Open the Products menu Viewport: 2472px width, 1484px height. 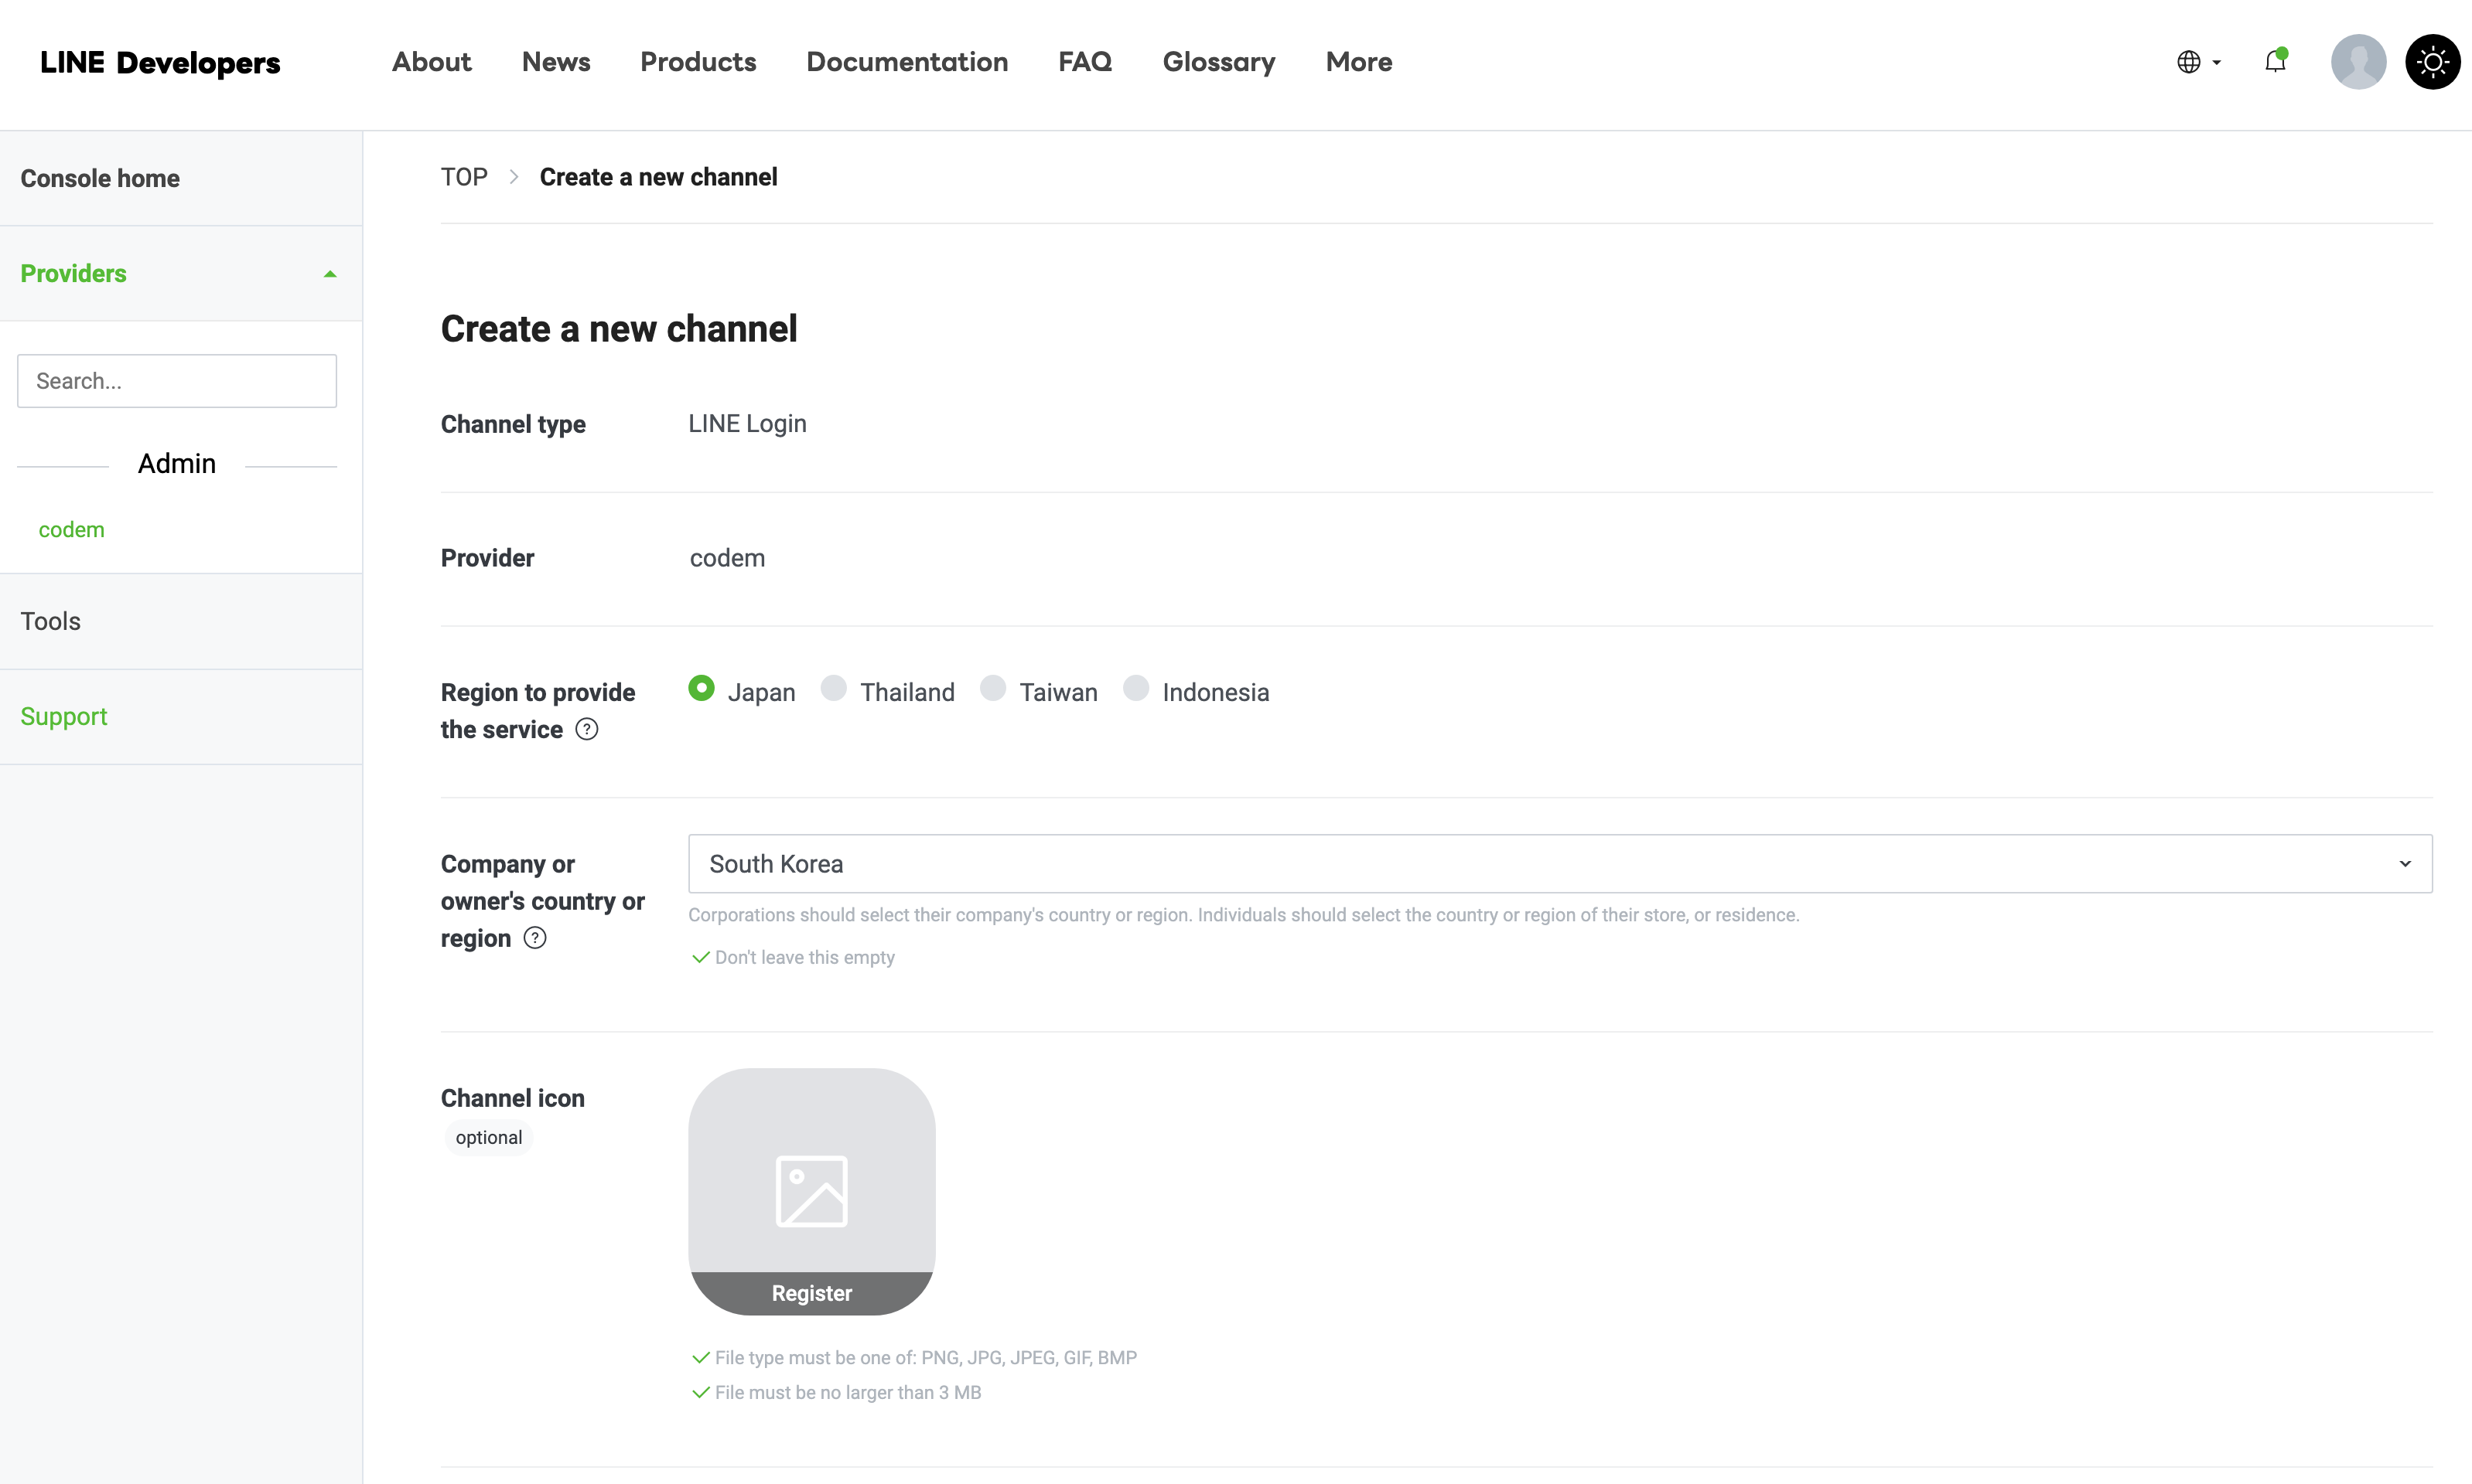(698, 62)
